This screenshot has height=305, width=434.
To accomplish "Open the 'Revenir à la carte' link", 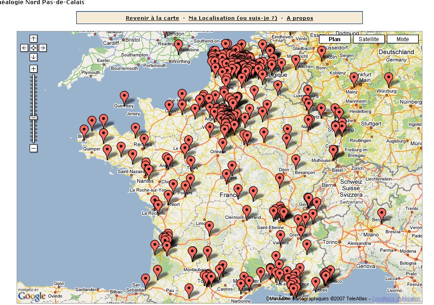I will (152, 18).
